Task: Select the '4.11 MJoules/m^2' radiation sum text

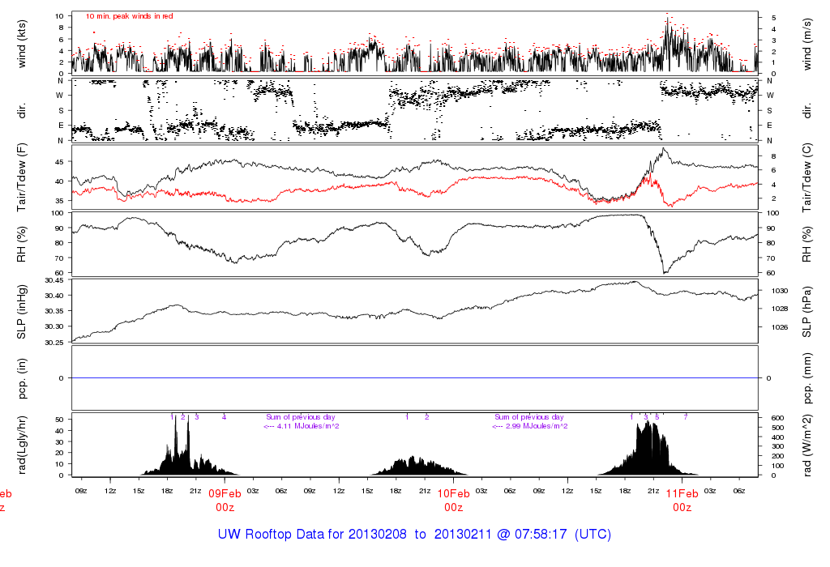Action: click(x=307, y=426)
